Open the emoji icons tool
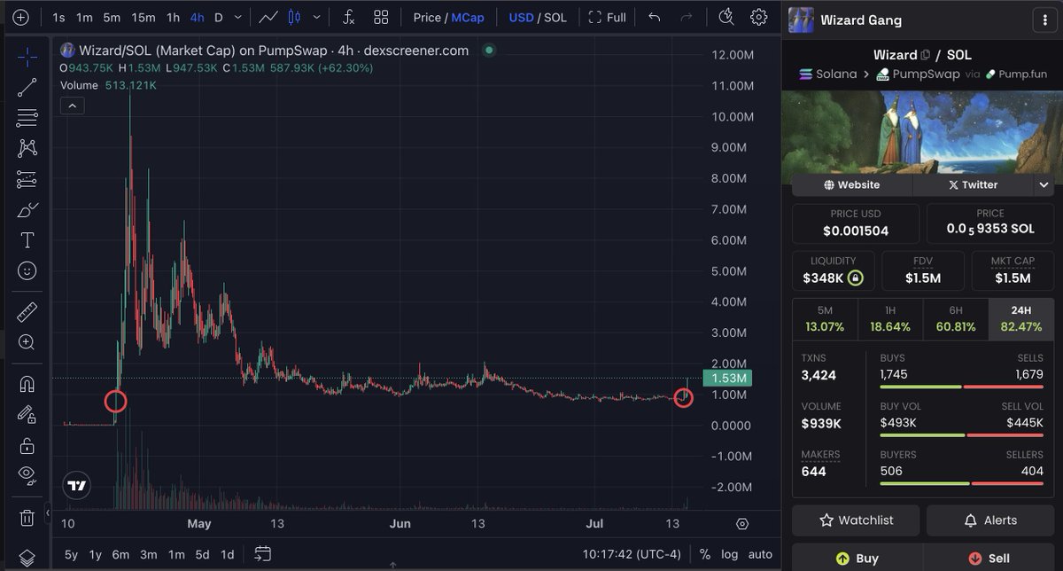The height and width of the screenshot is (571, 1063). click(27, 270)
